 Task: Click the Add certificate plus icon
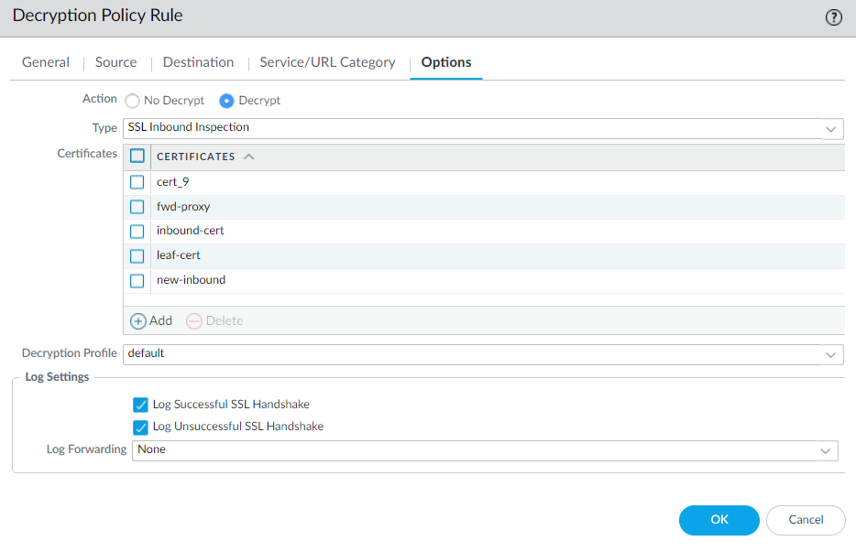(138, 321)
